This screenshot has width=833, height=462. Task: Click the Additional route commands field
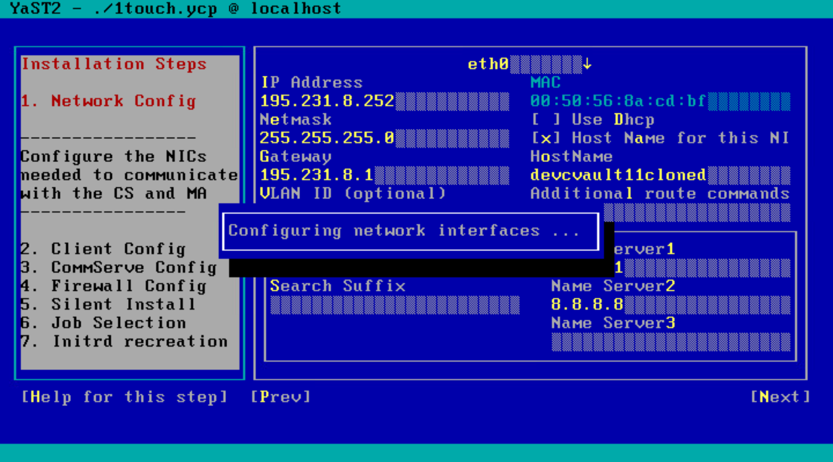pos(697,212)
